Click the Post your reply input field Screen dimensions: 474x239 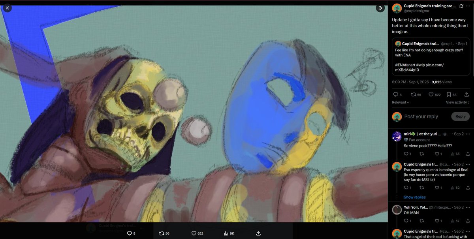(x=426, y=117)
